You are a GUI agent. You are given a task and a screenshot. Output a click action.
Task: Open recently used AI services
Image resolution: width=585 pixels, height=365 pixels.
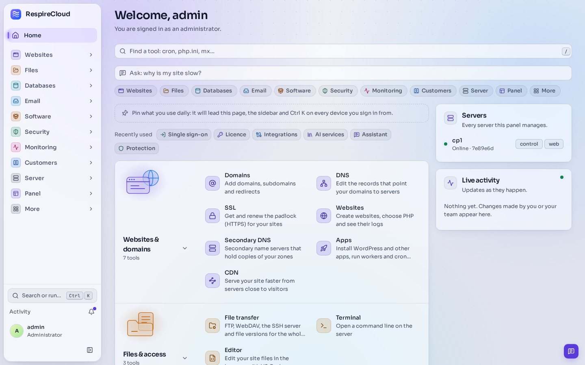[x=325, y=135]
